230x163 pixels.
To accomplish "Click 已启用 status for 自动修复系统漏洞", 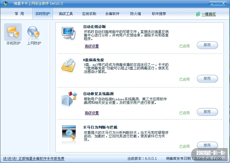I will [184, 113].
